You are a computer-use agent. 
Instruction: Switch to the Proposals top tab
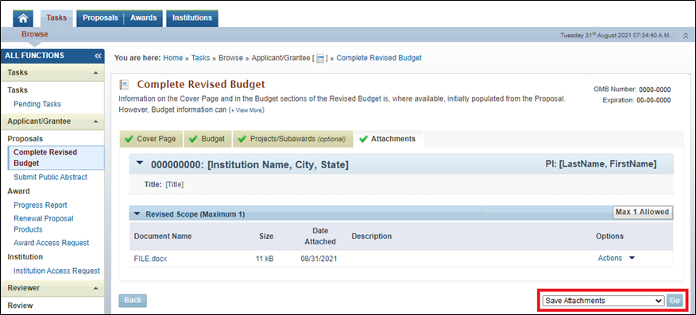pos(100,18)
